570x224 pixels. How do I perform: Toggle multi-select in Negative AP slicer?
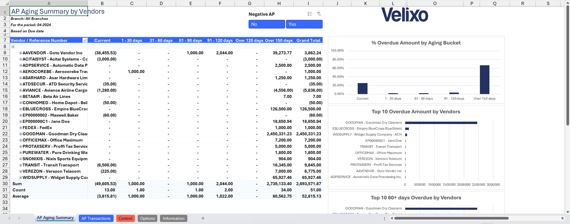(310, 14)
